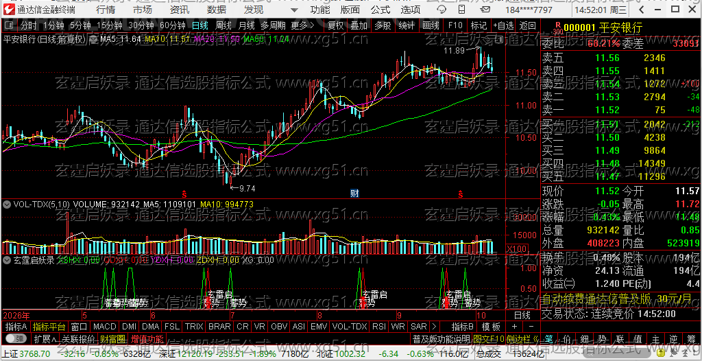Click the 返回 button
Image resolution: width=702 pixels, height=361 pixels.
click(x=527, y=25)
